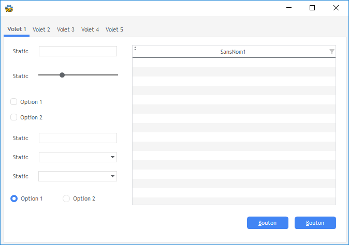Image resolution: width=349 pixels, height=245 pixels.
Task: Minimize the window
Action: click(x=288, y=8)
